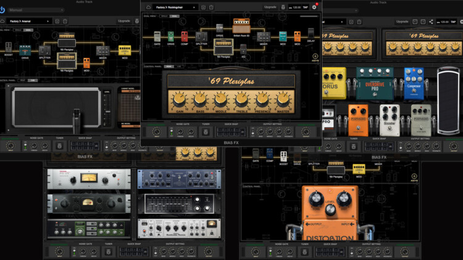Image resolution: width=463 pixels, height=260 pixels.
Task: Select the British Rock 50 amp
Action: click(x=241, y=26)
